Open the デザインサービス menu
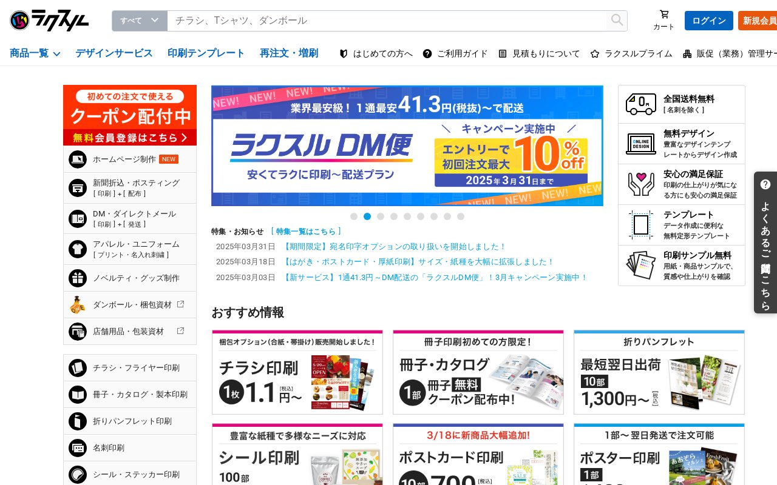Screen dimensions: 777x485 tap(114, 53)
